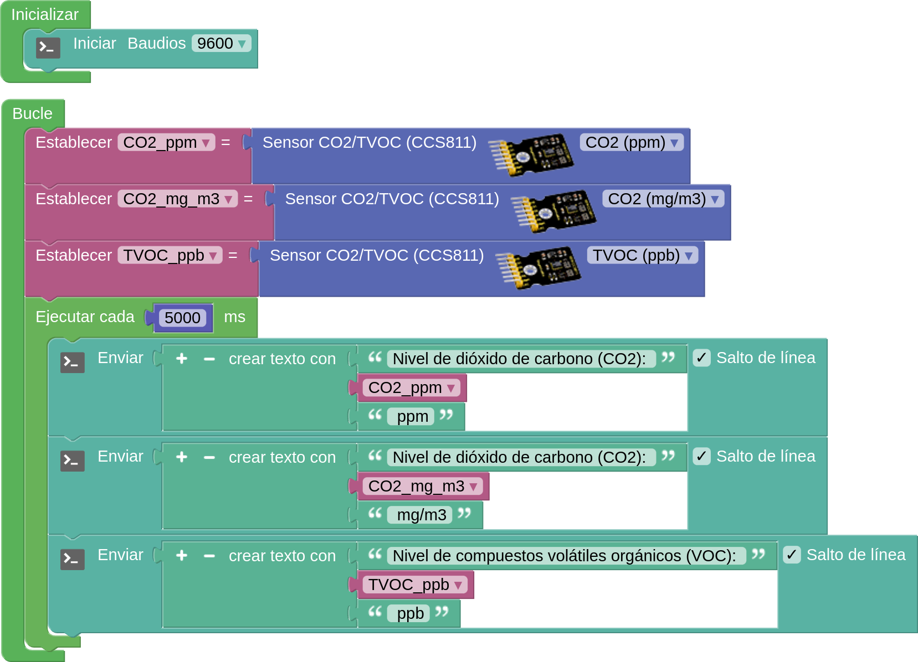Open the Baudios 9600 dropdown
Screen dimensions: 918x662
(221, 43)
